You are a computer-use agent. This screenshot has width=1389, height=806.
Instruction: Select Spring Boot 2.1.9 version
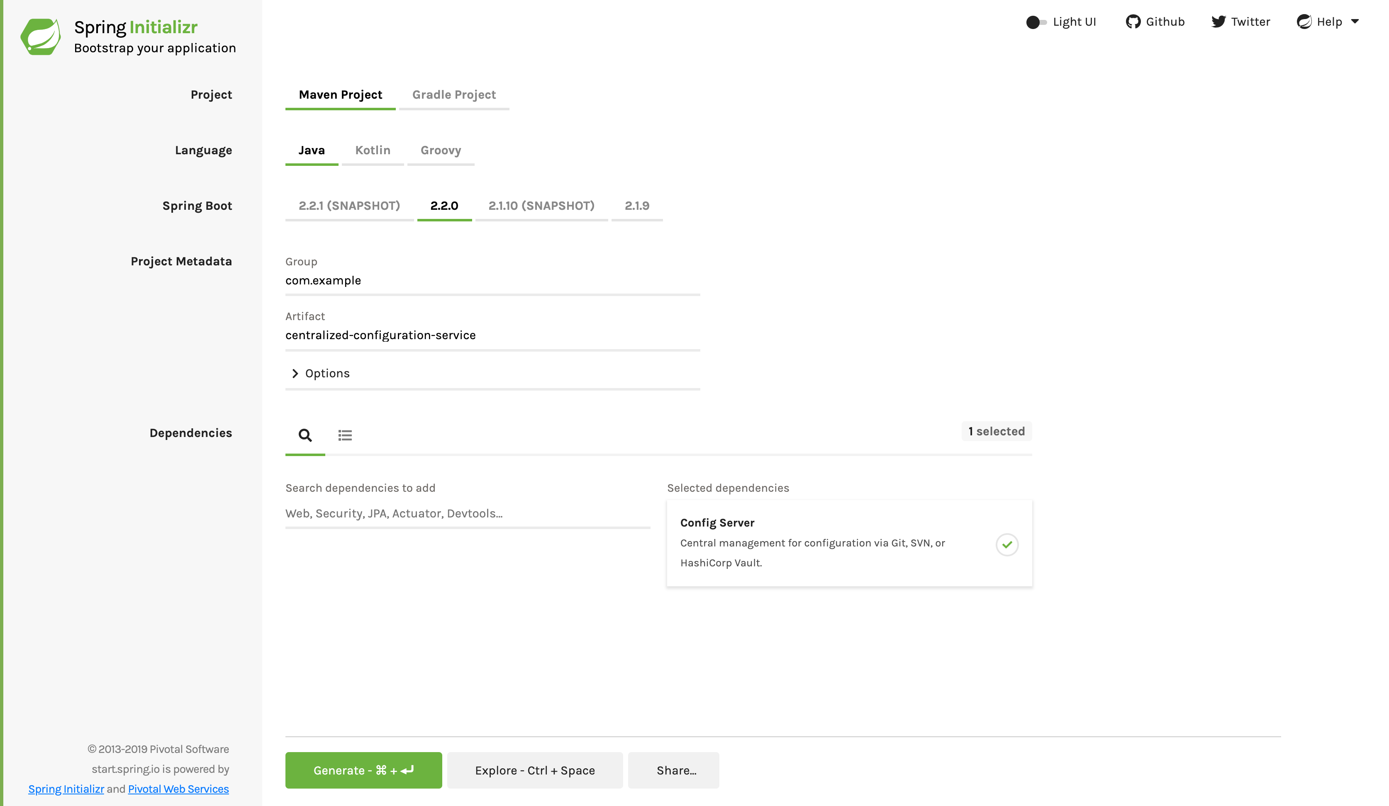coord(636,205)
